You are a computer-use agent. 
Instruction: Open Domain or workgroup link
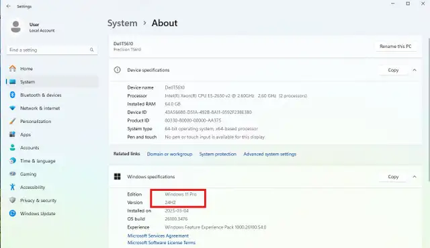(x=169, y=154)
